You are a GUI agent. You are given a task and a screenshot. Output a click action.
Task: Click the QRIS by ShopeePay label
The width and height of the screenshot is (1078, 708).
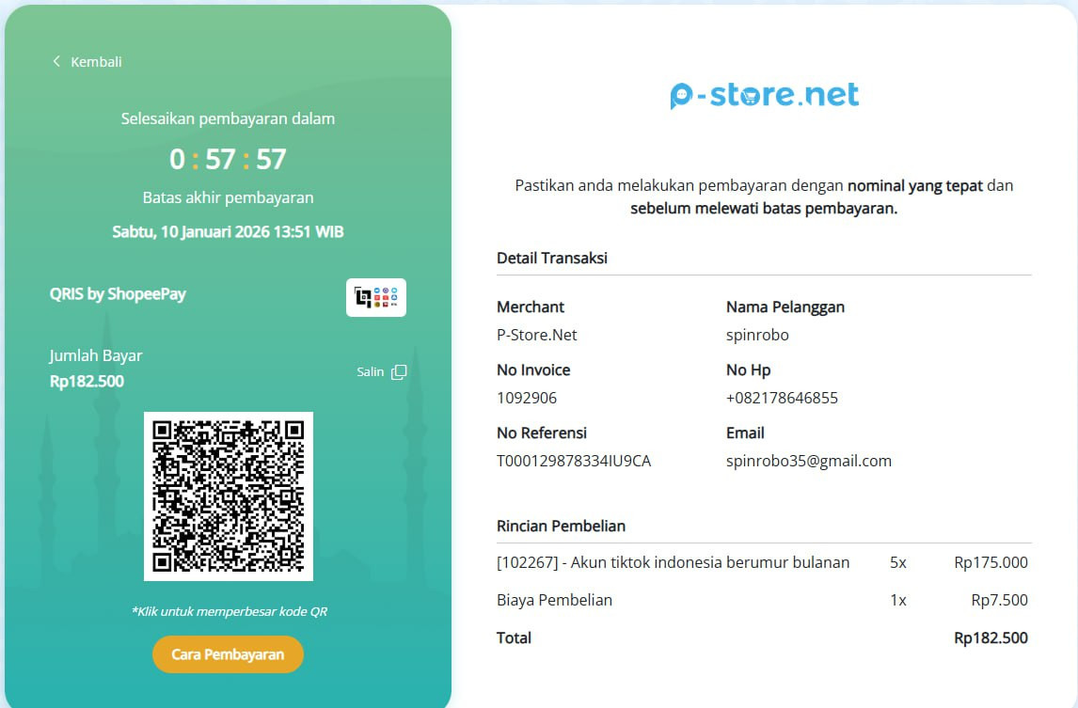118,294
